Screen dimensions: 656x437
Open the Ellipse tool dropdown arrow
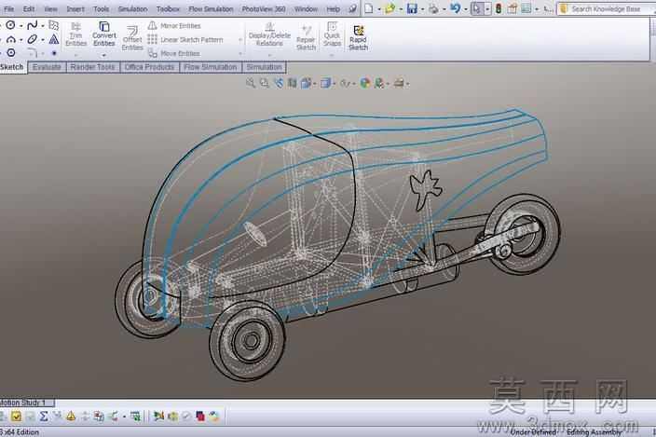coord(43,40)
